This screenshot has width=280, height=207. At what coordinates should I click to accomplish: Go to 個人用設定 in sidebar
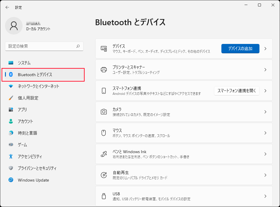[x=28, y=98]
